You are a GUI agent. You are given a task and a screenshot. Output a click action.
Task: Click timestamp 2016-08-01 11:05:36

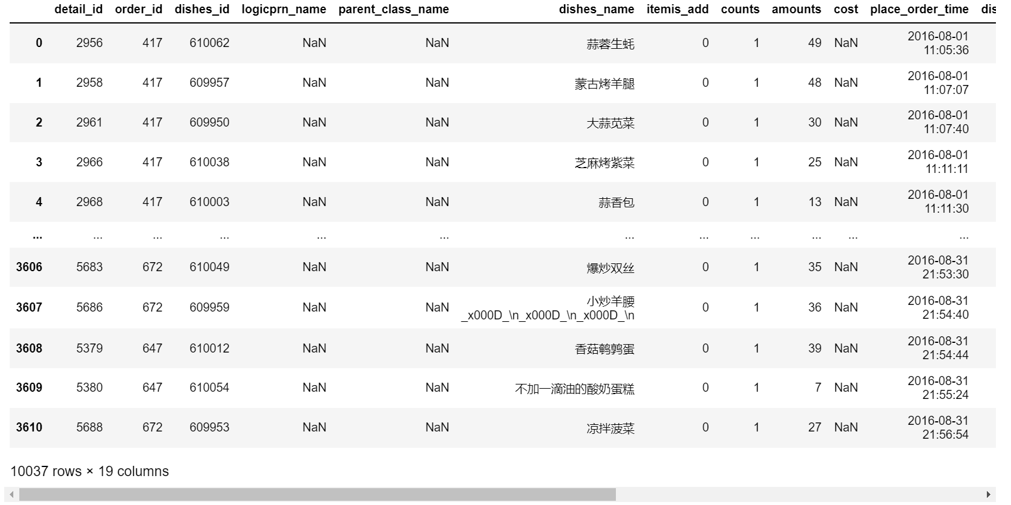[938, 43]
